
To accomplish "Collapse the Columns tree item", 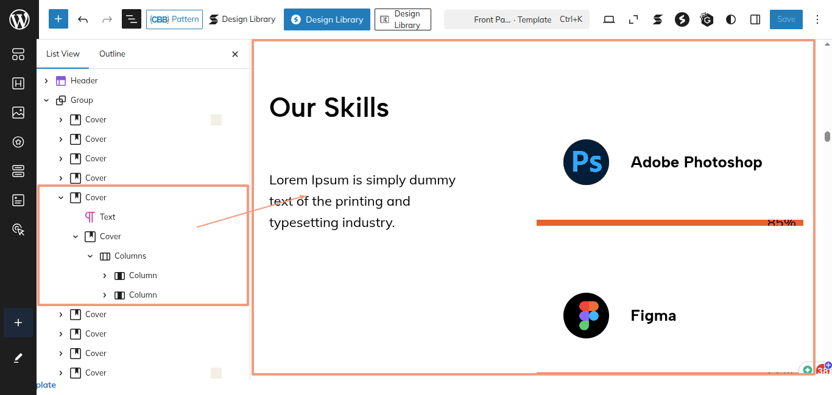I will pyautogui.click(x=90, y=256).
